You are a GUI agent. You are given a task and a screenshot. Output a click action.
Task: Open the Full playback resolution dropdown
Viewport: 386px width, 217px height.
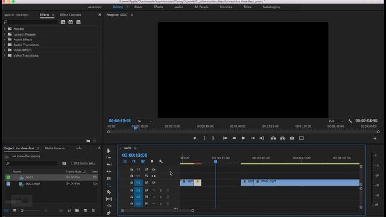click(336, 121)
